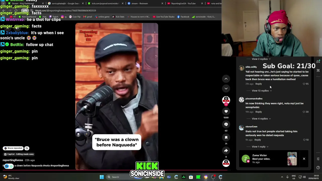Open the browser sidebar customize sliders icon

point(318,159)
